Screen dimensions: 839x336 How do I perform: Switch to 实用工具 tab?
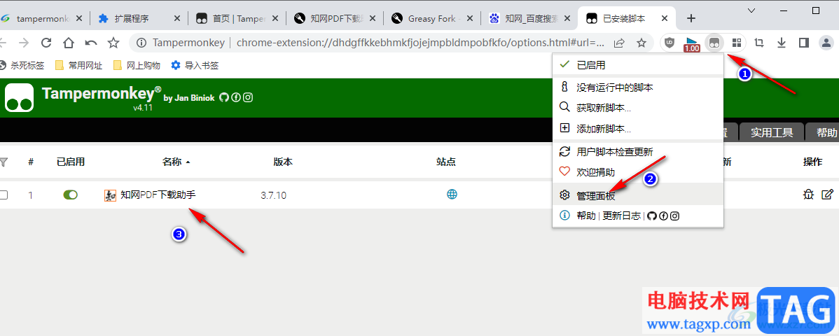pos(772,133)
